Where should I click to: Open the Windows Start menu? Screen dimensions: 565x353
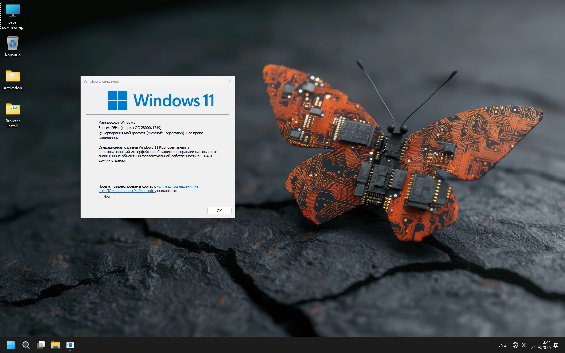(x=11, y=345)
